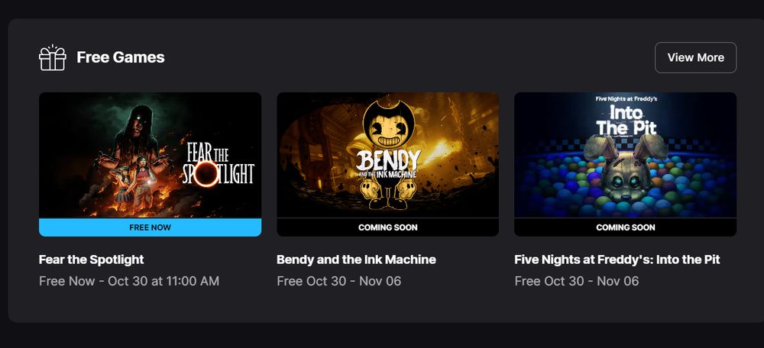Viewport: 764px width, 348px height.
Task: Click the Free Games heading
Action: [x=121, y=57]
